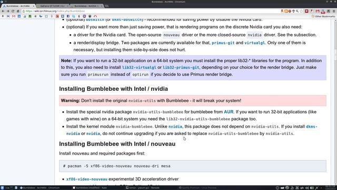337x190 pixels.
Task: Open the dkms-nvidia link
Action: [311, 127]
